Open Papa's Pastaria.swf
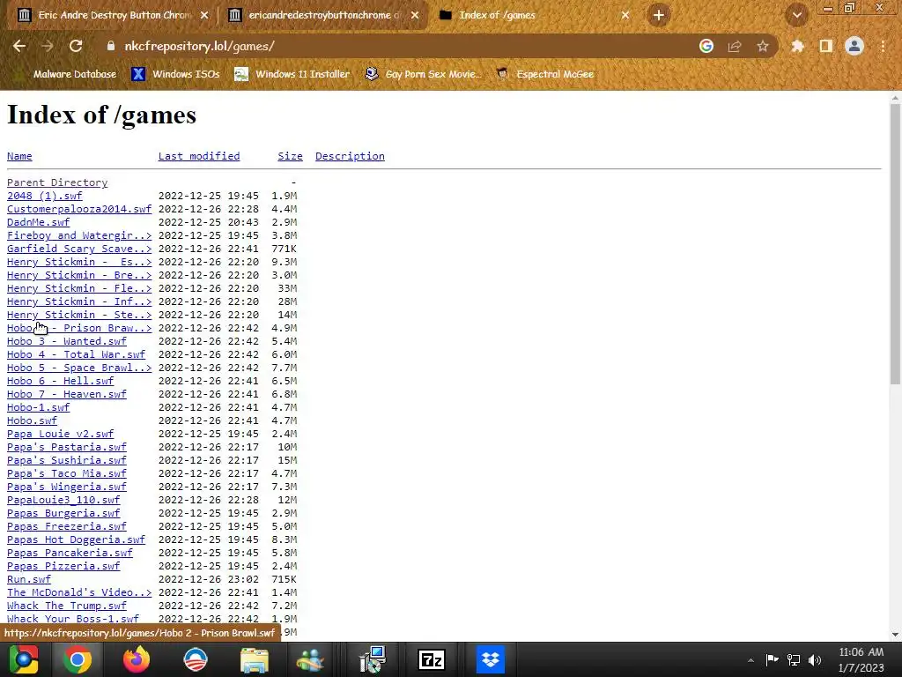This screenshot has width=902, height=677. tap(67, 447)
